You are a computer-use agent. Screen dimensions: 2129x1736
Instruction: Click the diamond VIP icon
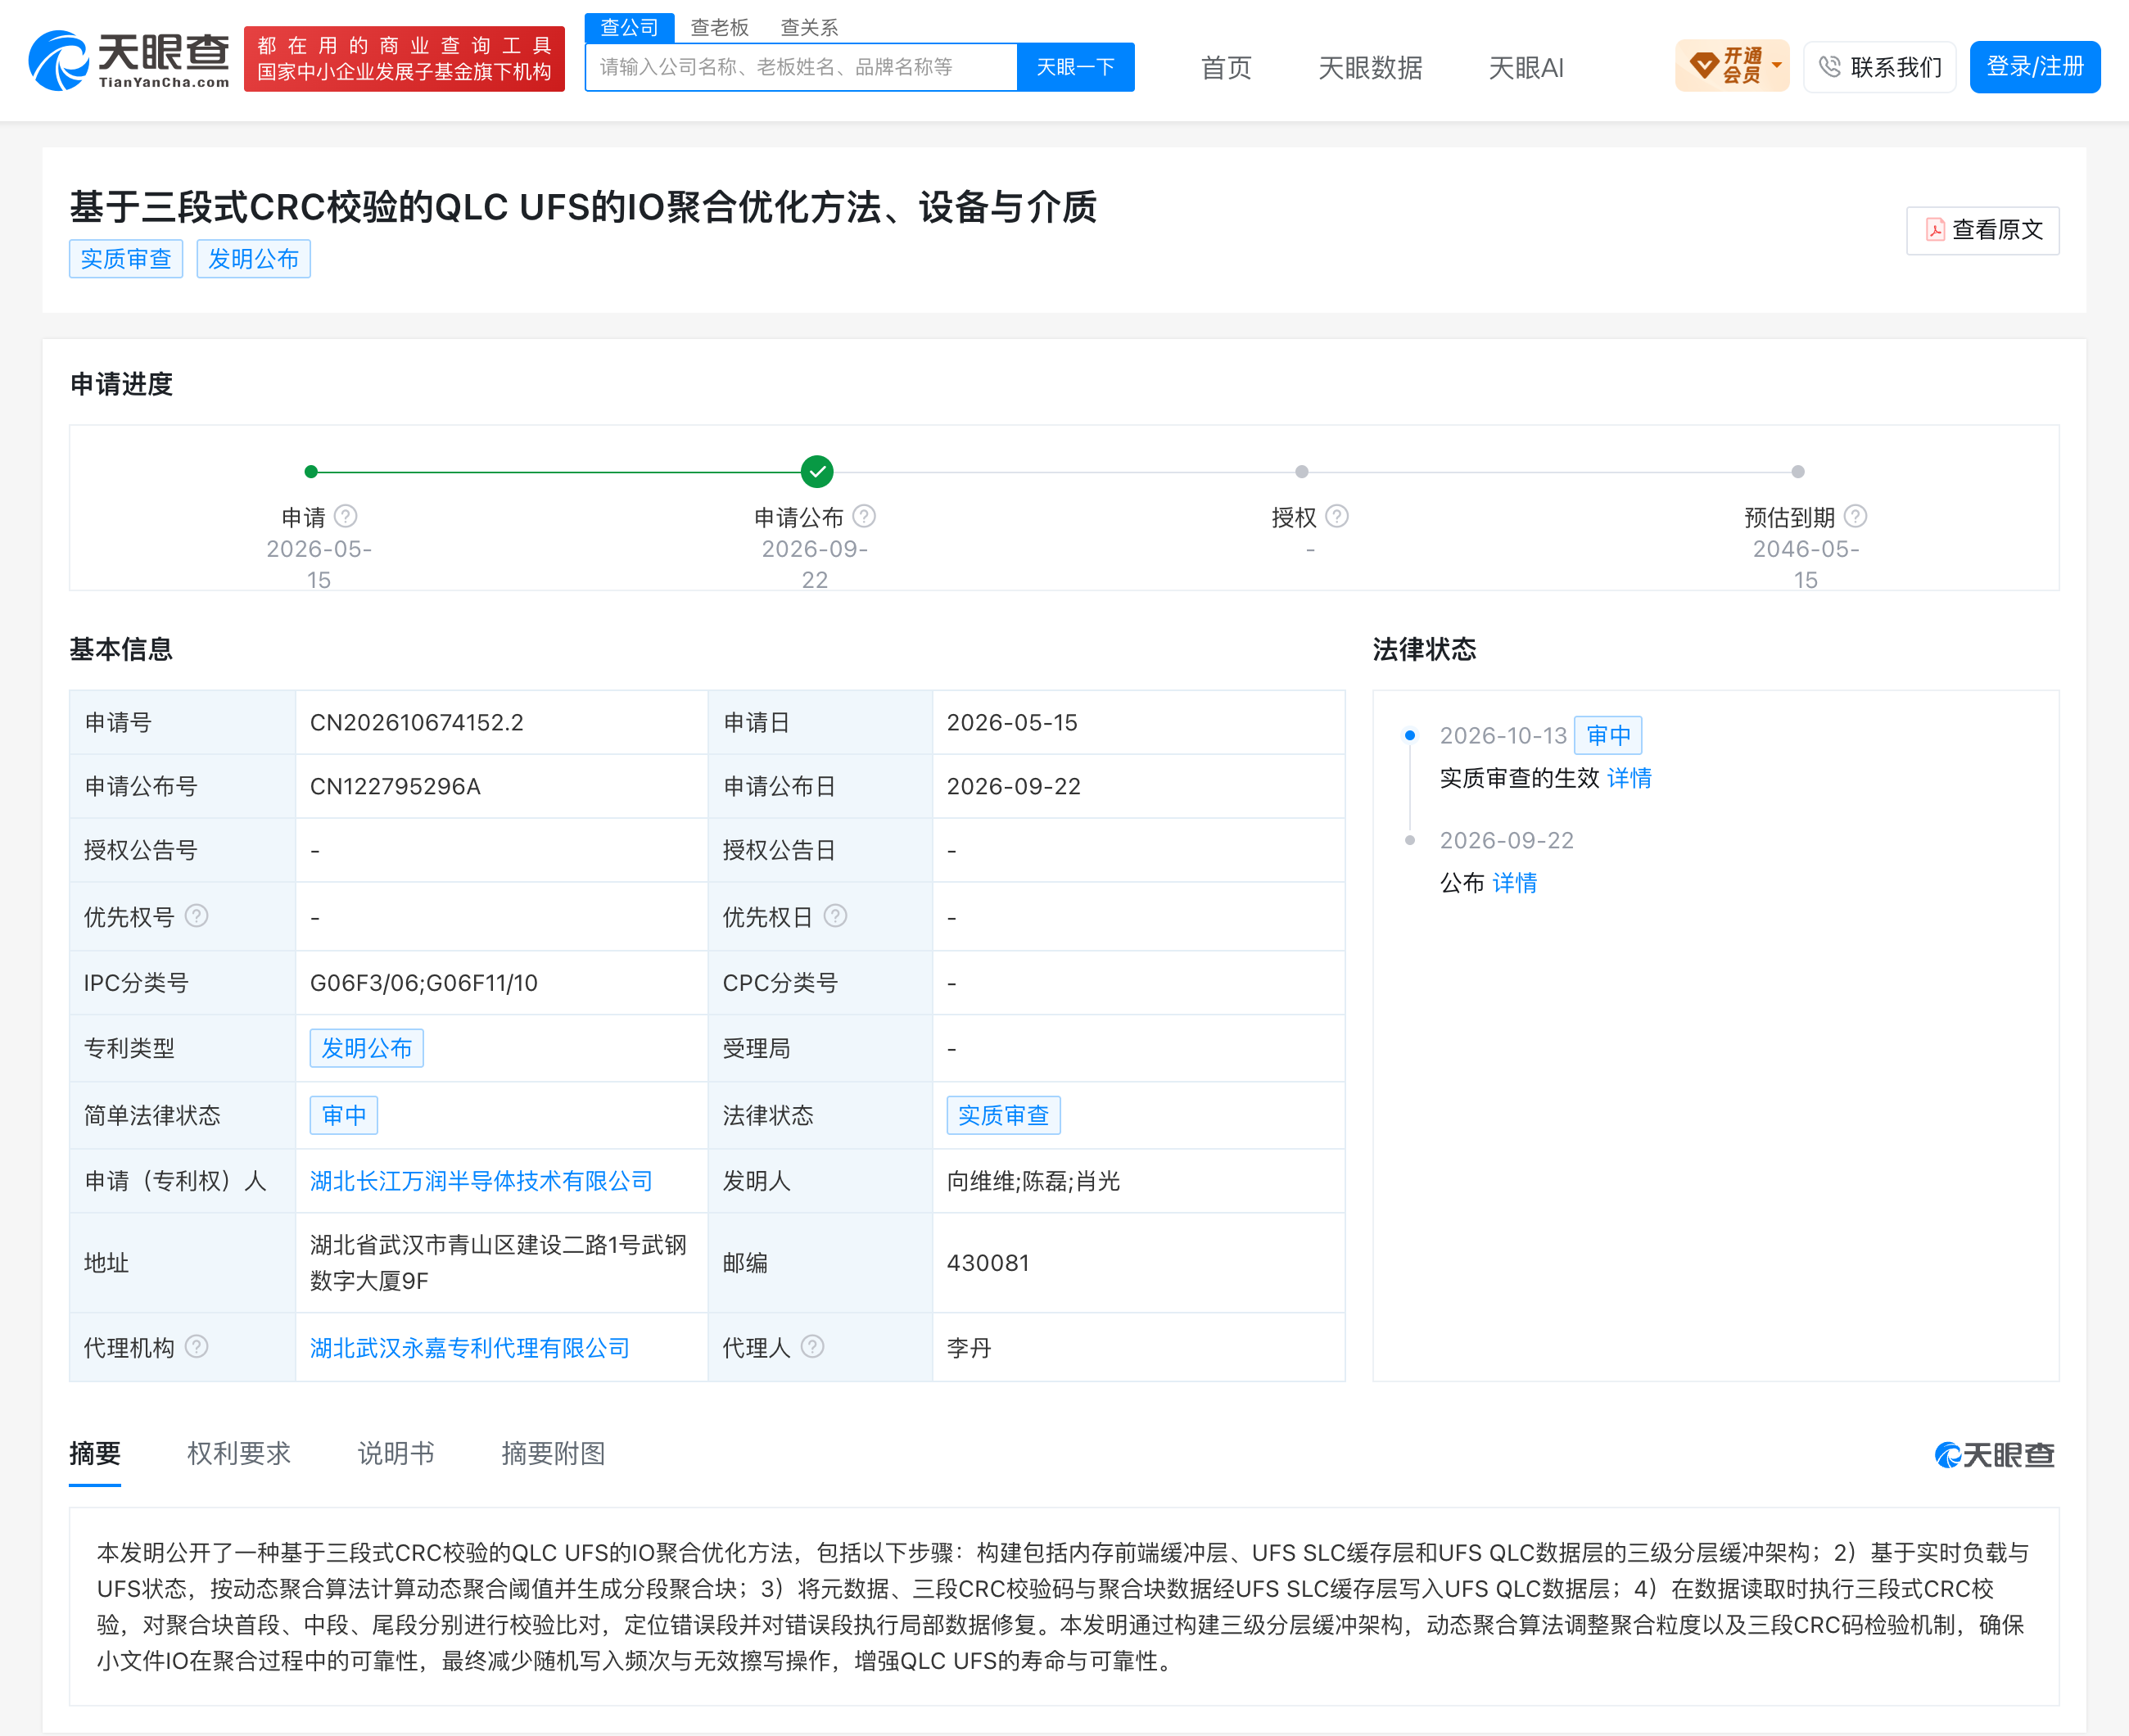pos(1704,66)
